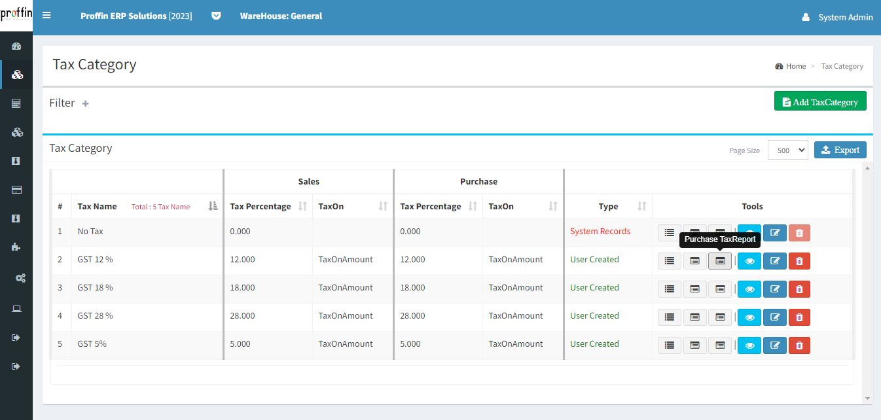
Task: Sort by Sales TaxOn column
Action: tap(383, 206)
